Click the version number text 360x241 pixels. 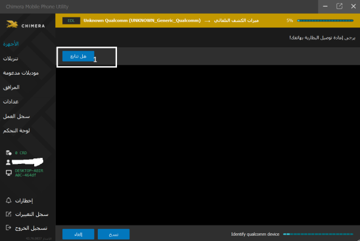[x=38, y=239]
